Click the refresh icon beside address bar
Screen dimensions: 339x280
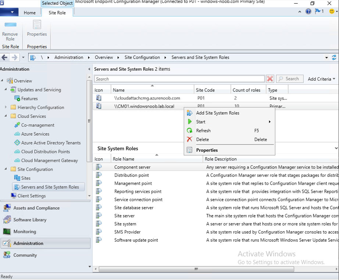334,57
